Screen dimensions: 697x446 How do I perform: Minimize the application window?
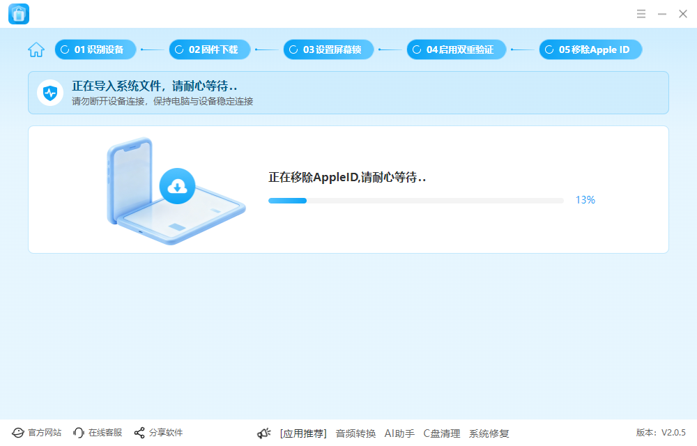[x=662, y=14]
